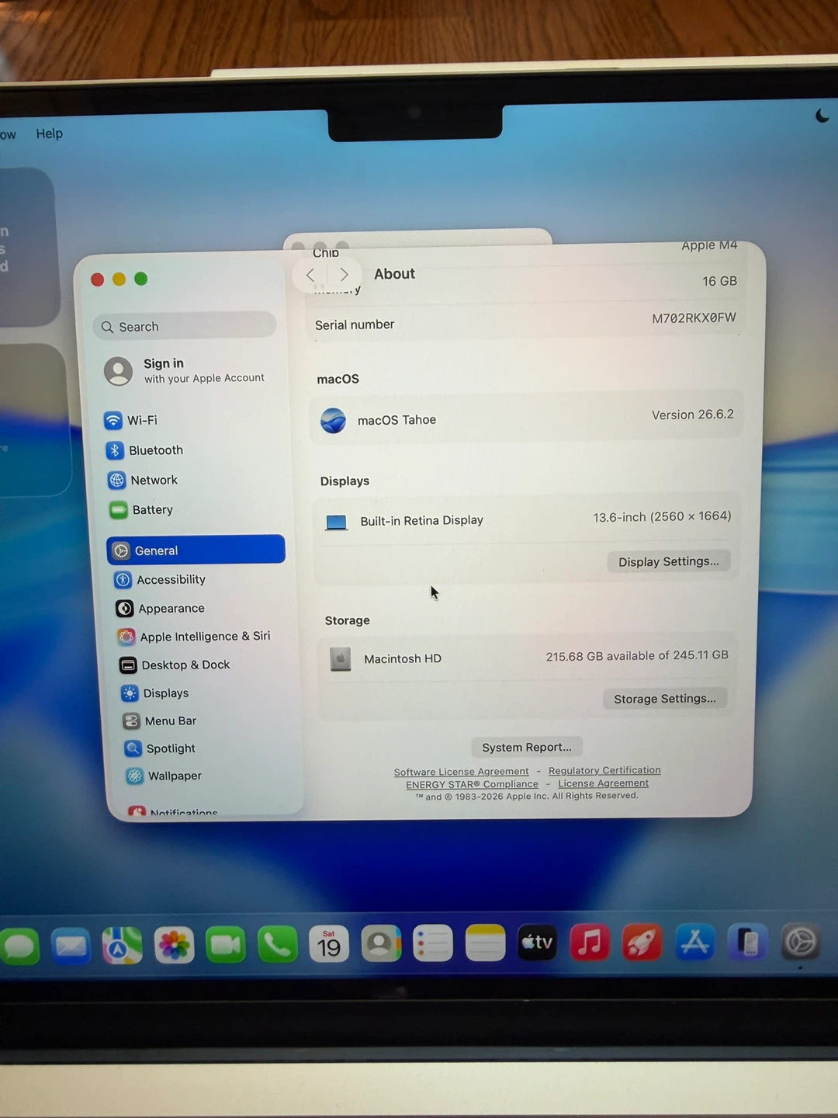The width and height of the screenshot is (838, 1118).
Task: Click the macOS Tahoe logo icon
Action: (x=333, y=421)
